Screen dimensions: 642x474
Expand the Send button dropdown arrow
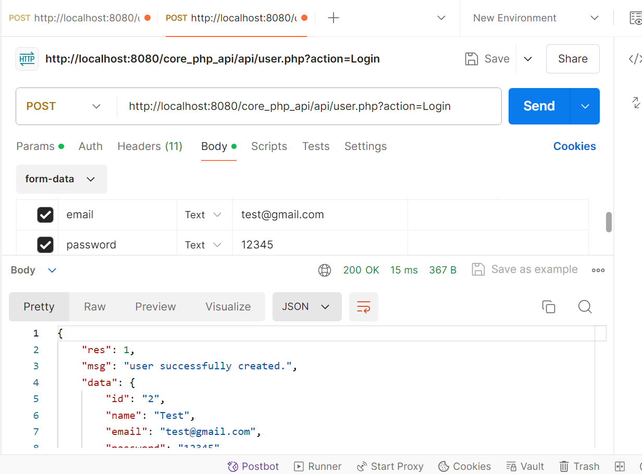585,106
